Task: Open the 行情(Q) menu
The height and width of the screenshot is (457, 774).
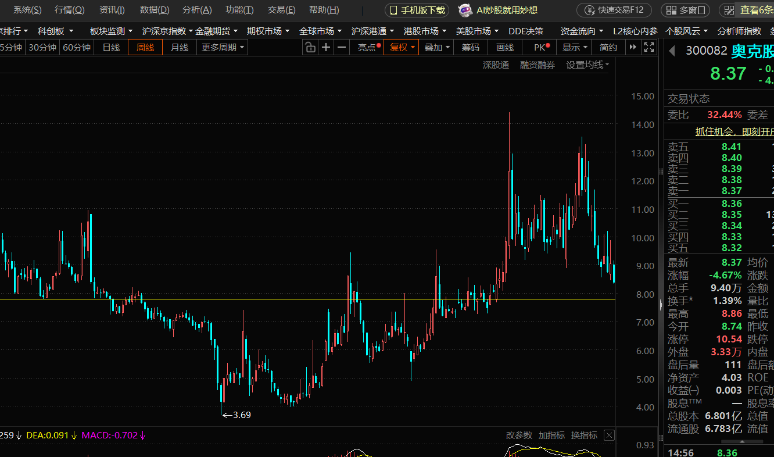Action: (69, 10)
